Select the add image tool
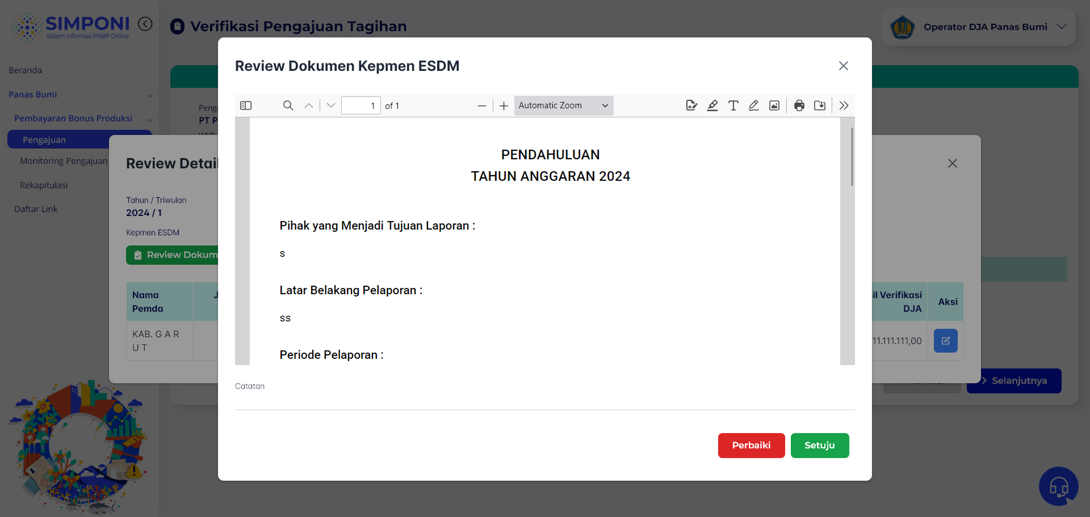The image size is (1090, 517). click(x=774, y=105)
